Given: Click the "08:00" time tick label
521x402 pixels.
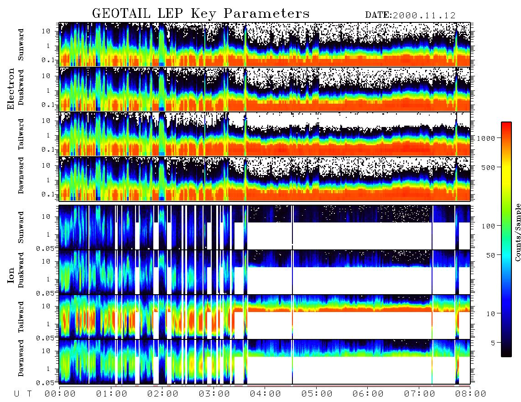Looking at the screenshot, I should pyautogui.click(x=471, y=394).
